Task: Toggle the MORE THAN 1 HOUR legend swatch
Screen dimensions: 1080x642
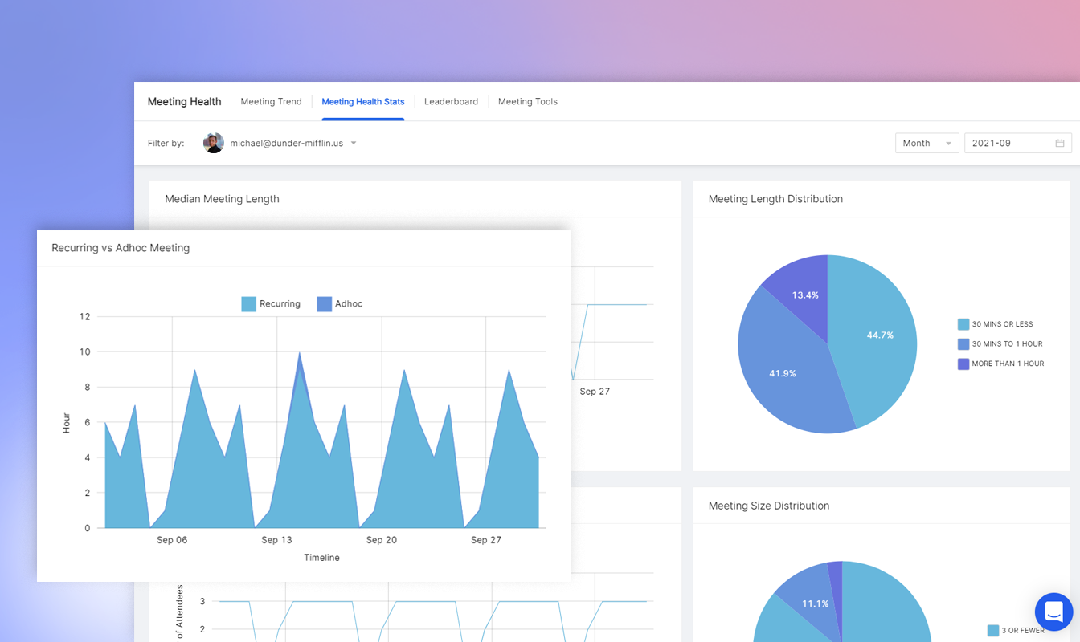Action: click(x=963, y=364)
